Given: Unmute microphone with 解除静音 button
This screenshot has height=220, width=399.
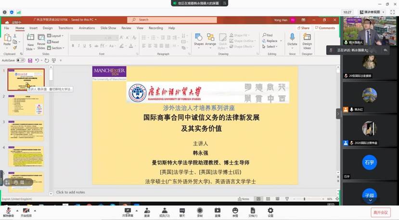Looking at the screenshot, I should click(8, 212).
